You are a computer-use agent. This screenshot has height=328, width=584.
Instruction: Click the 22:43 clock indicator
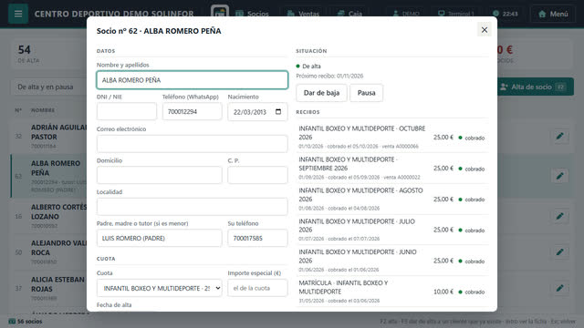[505, 14]
